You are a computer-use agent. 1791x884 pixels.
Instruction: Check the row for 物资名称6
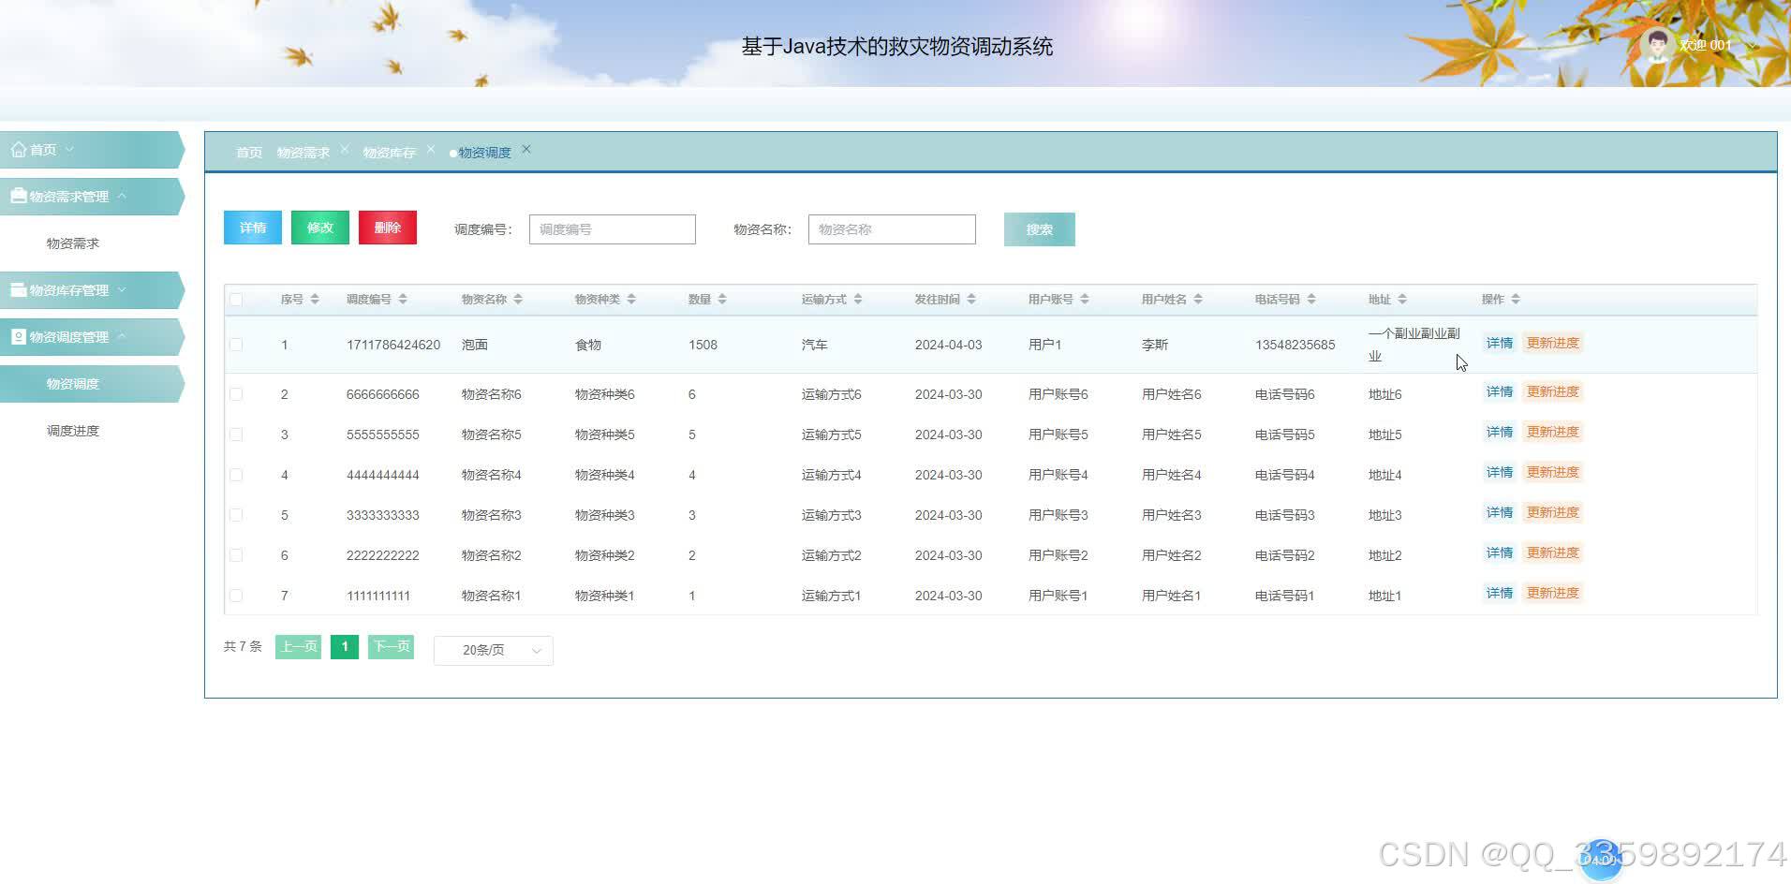pos(236,394)
